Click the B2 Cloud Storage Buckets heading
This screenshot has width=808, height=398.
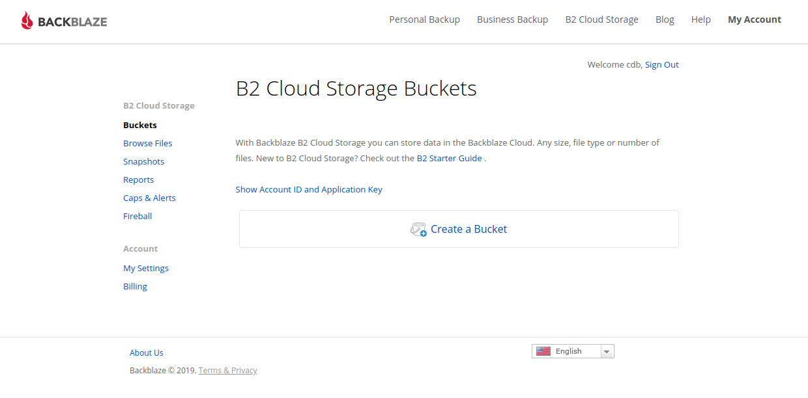[x=356, y=88]
